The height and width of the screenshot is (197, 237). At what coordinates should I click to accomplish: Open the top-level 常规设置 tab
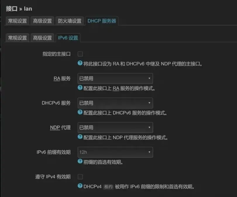(17, 21)
